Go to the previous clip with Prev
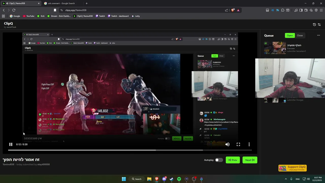 tap(233, 160)
